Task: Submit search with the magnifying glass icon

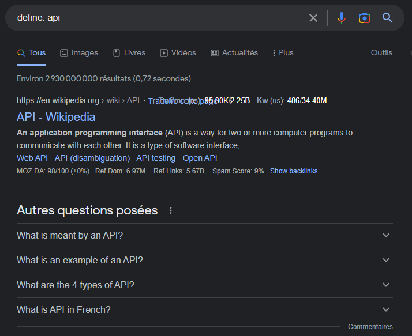Action: [x=387, y=18]
